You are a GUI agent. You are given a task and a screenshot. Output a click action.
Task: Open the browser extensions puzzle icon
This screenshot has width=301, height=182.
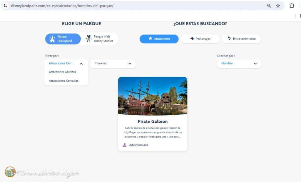292,6
